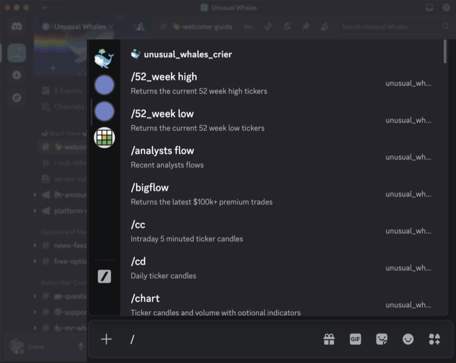
Task: Click 'Returns the latest $100k+ premium trades' text
Action: point(202,202)
